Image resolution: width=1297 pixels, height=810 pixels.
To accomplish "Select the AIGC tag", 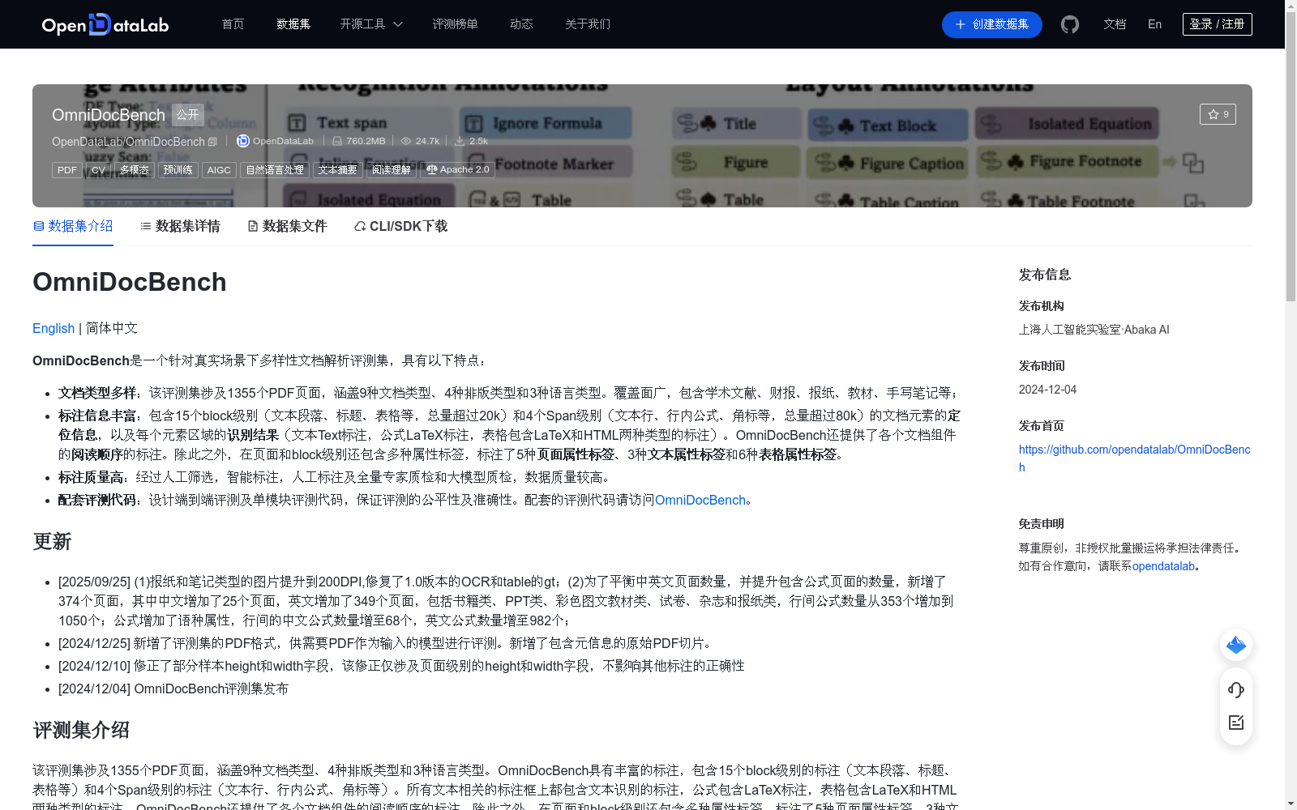I will [x=219, y=170].
